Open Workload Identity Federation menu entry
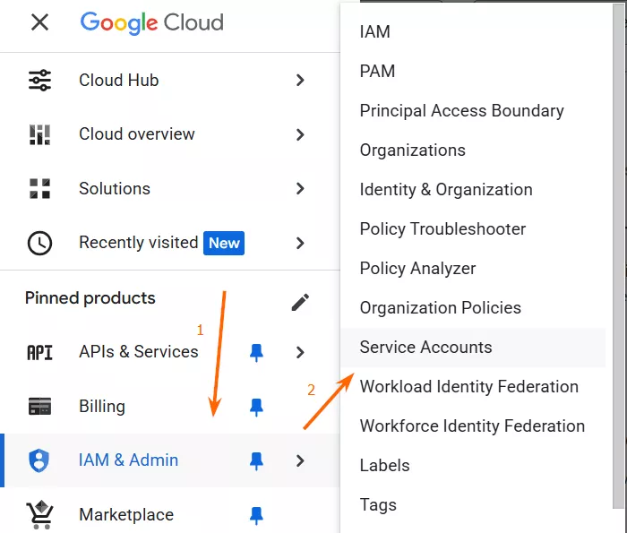Image resolution: width=627 pixels, height=533 pixels. [468, 387]
